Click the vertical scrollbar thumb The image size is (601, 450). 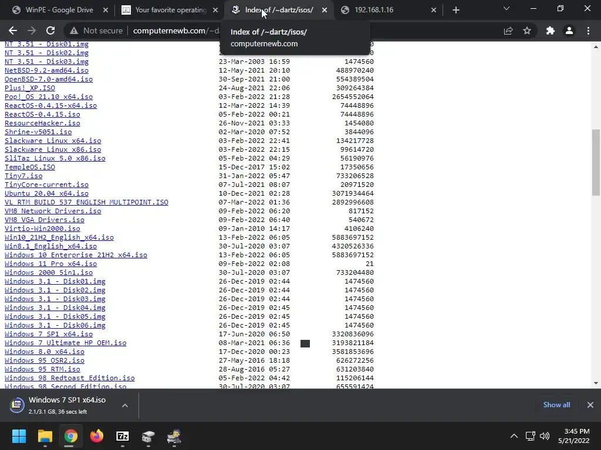596,163
